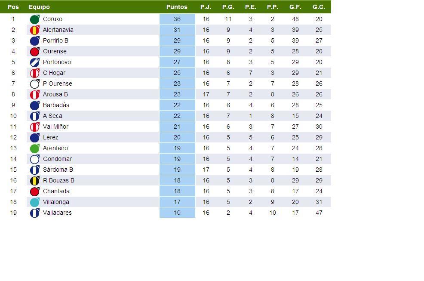This screenshot has width=424, height=281.
Task: Click the Equipo column header
Action: pos(39,7)
